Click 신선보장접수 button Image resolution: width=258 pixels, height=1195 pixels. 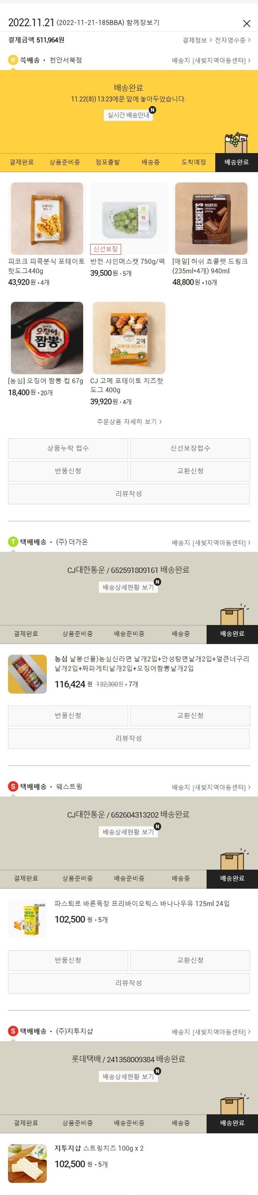(x=190, y=448)
